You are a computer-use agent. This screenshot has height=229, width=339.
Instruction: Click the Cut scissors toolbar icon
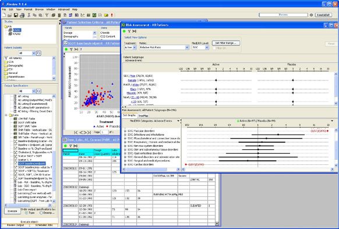tap(29, 15)
